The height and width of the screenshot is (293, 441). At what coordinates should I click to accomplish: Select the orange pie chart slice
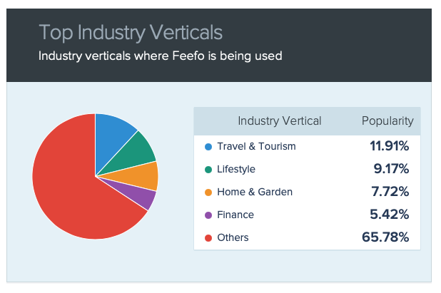pyautogui.click(x=138, y=177)
